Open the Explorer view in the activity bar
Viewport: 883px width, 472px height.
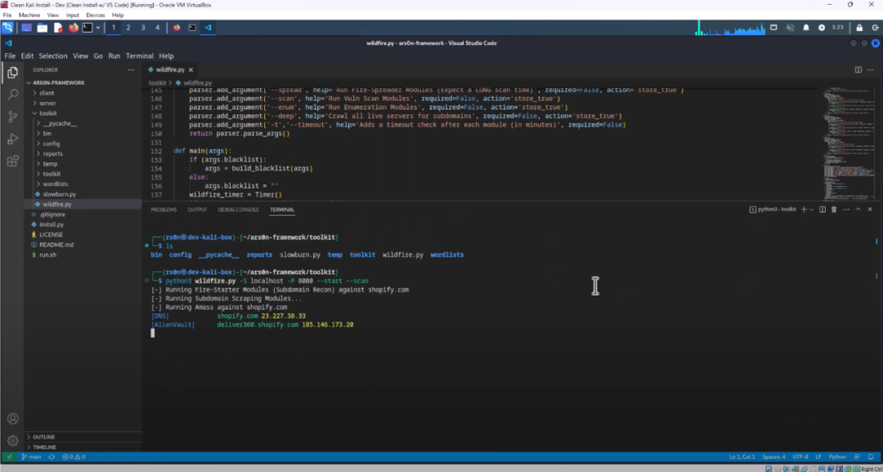[12, 73]
